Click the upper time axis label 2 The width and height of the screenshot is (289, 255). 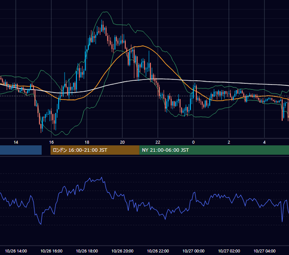pyautogui.click(x=229, y=142)
